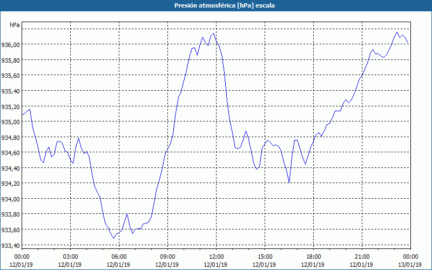Click the chart title 'Presión atmosférica [hPa] escala'
432x270 pixels.
click(x=225, y=5)
